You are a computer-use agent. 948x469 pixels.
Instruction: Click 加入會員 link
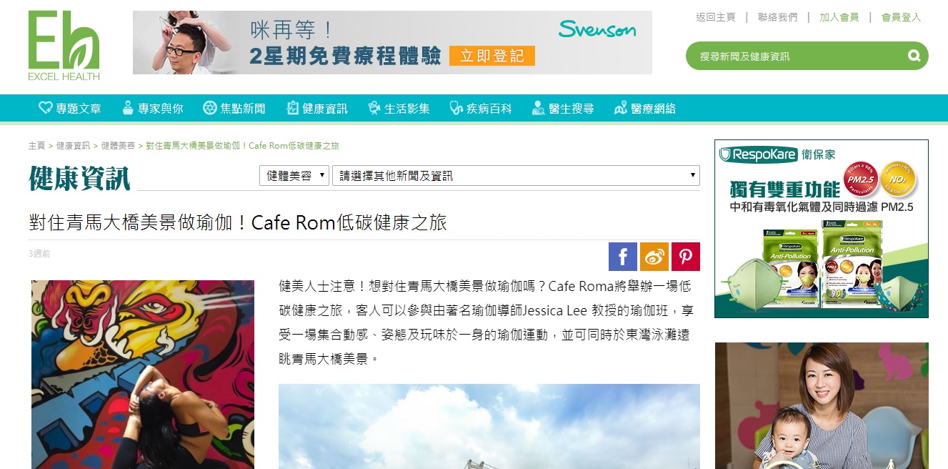point(839,17)
